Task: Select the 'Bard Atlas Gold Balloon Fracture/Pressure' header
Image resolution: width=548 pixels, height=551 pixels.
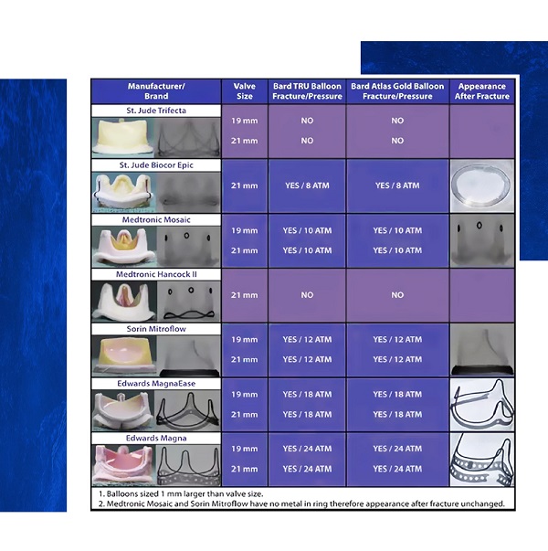Action: tap(397, 91)
